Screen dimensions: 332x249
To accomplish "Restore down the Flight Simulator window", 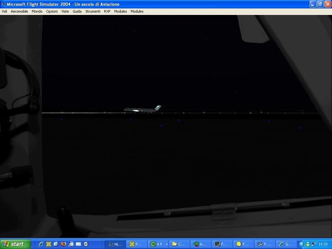I will pyautogui.click(x=320, y=4).
